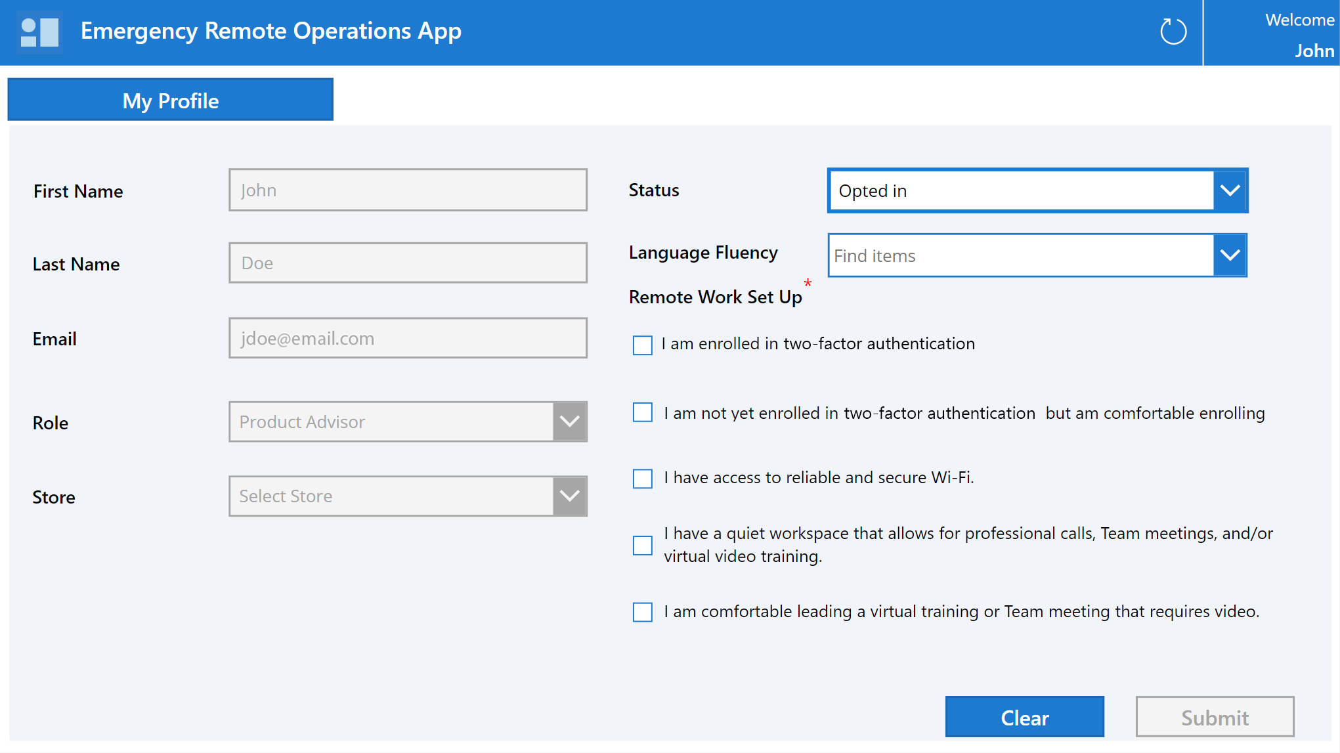
Task: Click the Last Name field showing Doe
Action: 408,263
